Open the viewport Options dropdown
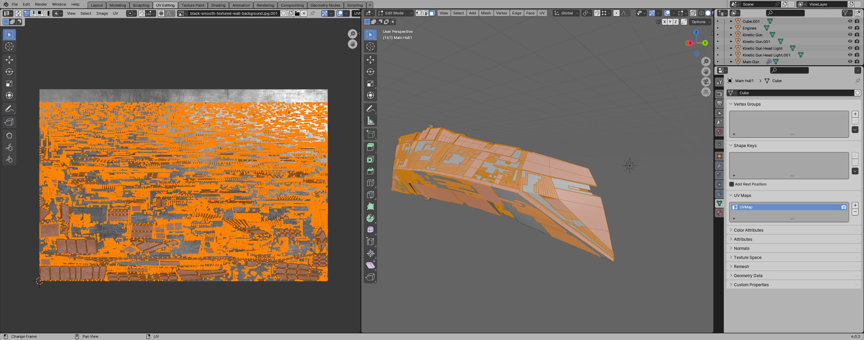 tap(701, 22)
